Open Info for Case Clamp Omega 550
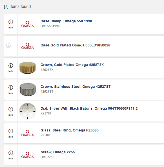Image resolution: width=164 pixels, height=167 pixels. [11, 24]
